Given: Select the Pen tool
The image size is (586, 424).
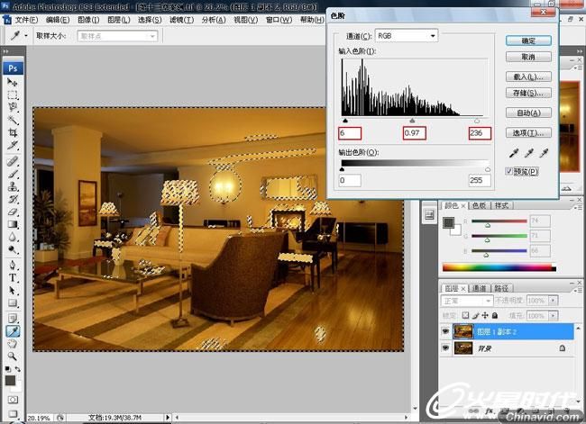Looking at the screenshot, I should [13, 266].
